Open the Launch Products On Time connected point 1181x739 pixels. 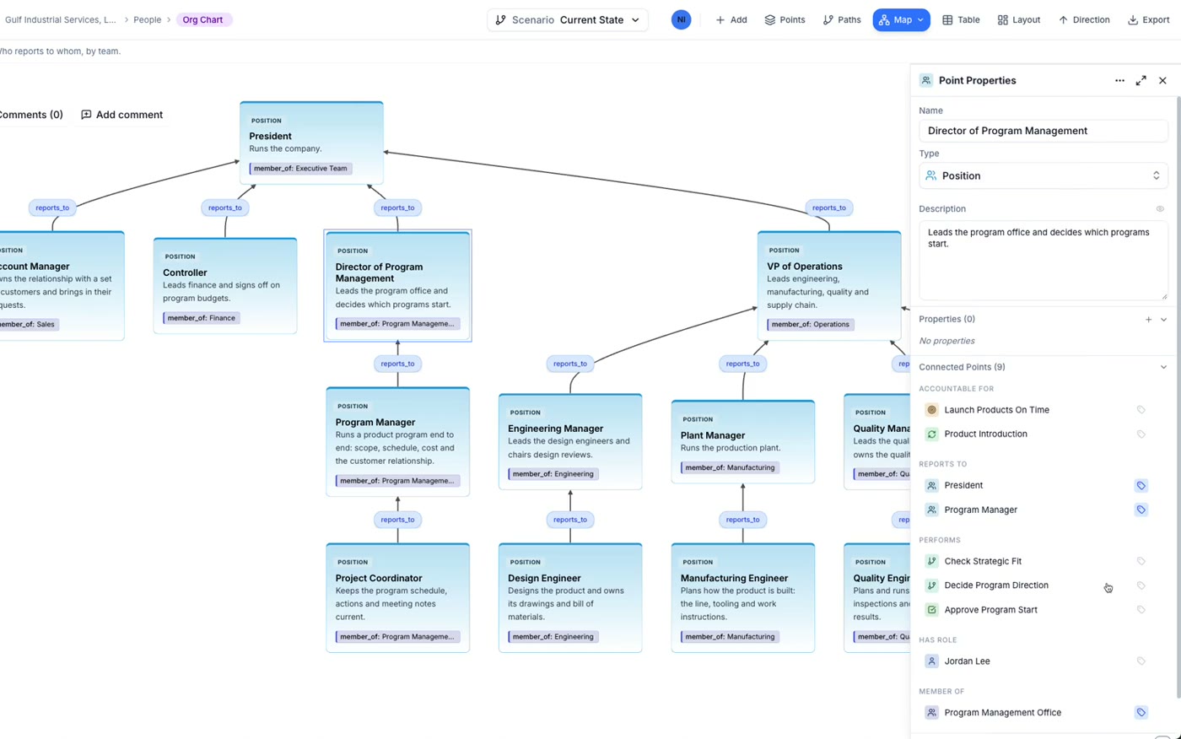pos(996,410)
